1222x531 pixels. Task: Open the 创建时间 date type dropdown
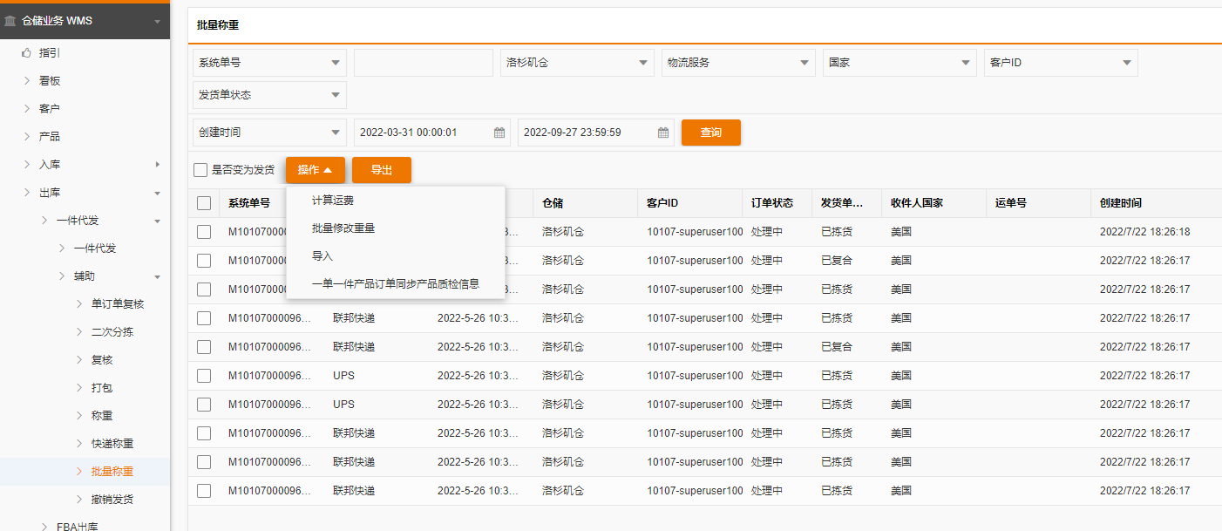pyautogui.click(x=269, y=133)
